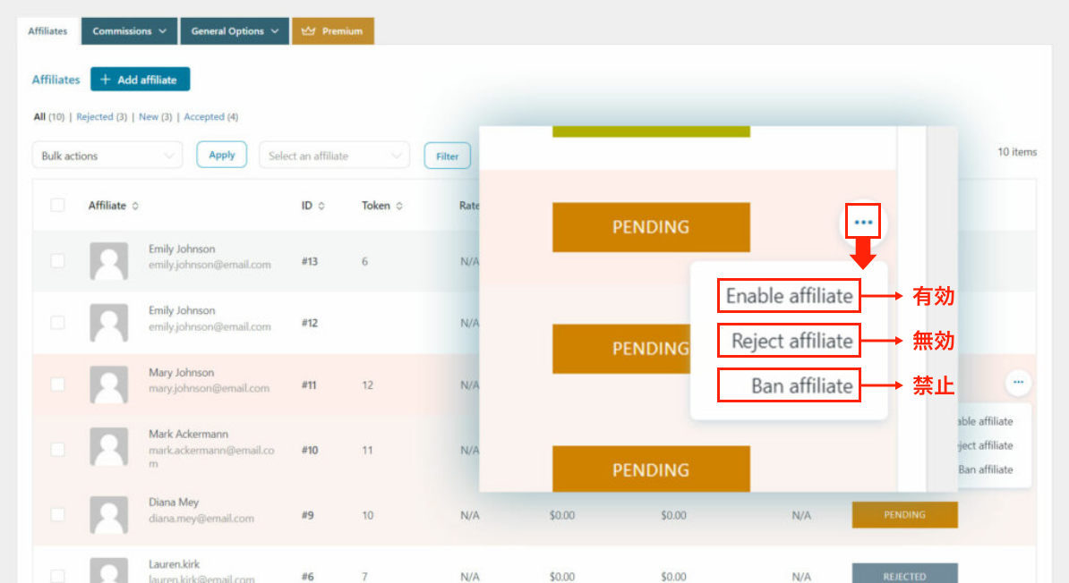Click the three-dots menu in Mary Johnson's row
This screenshot has height=583, width=1069.
(x=1018, y=383)
